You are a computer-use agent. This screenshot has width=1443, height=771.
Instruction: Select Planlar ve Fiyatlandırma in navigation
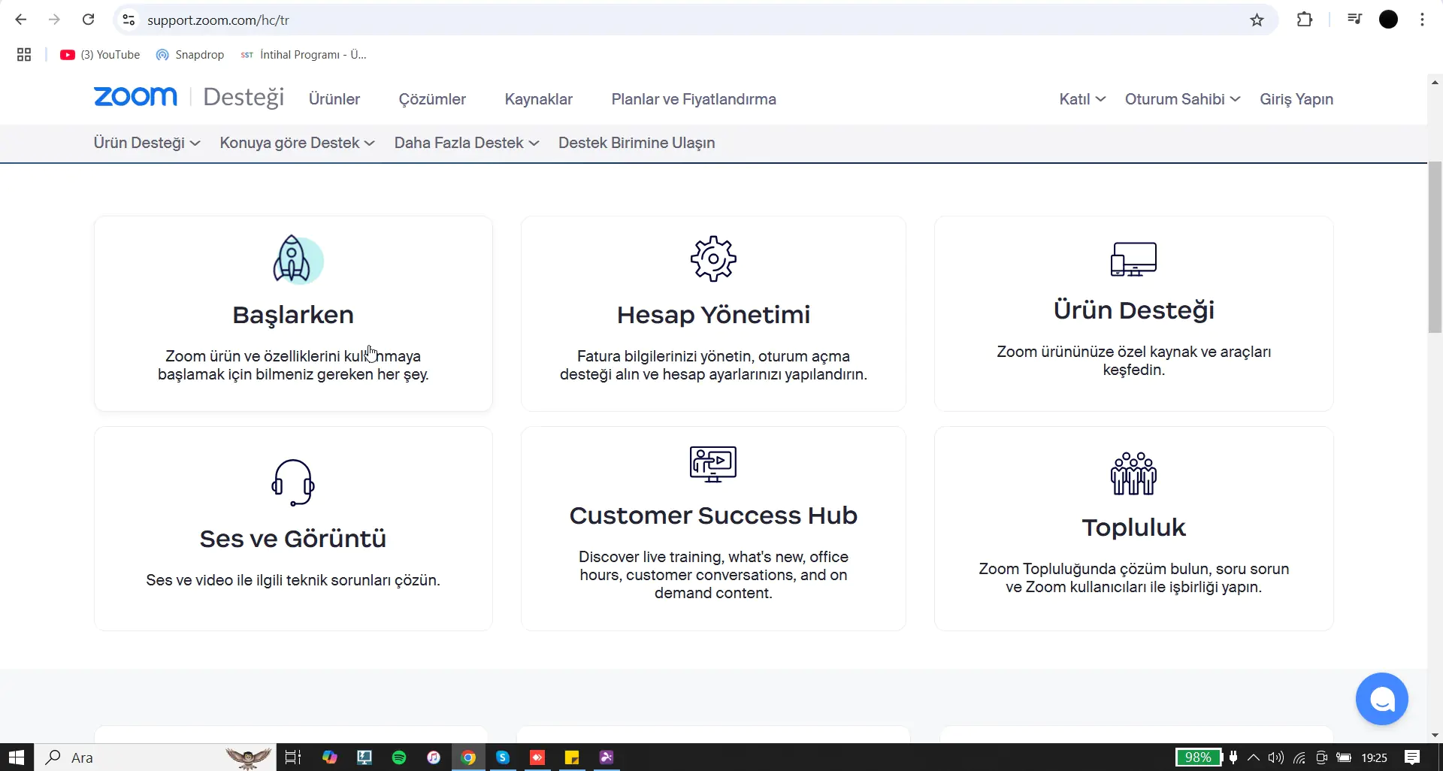pos(694,99)
